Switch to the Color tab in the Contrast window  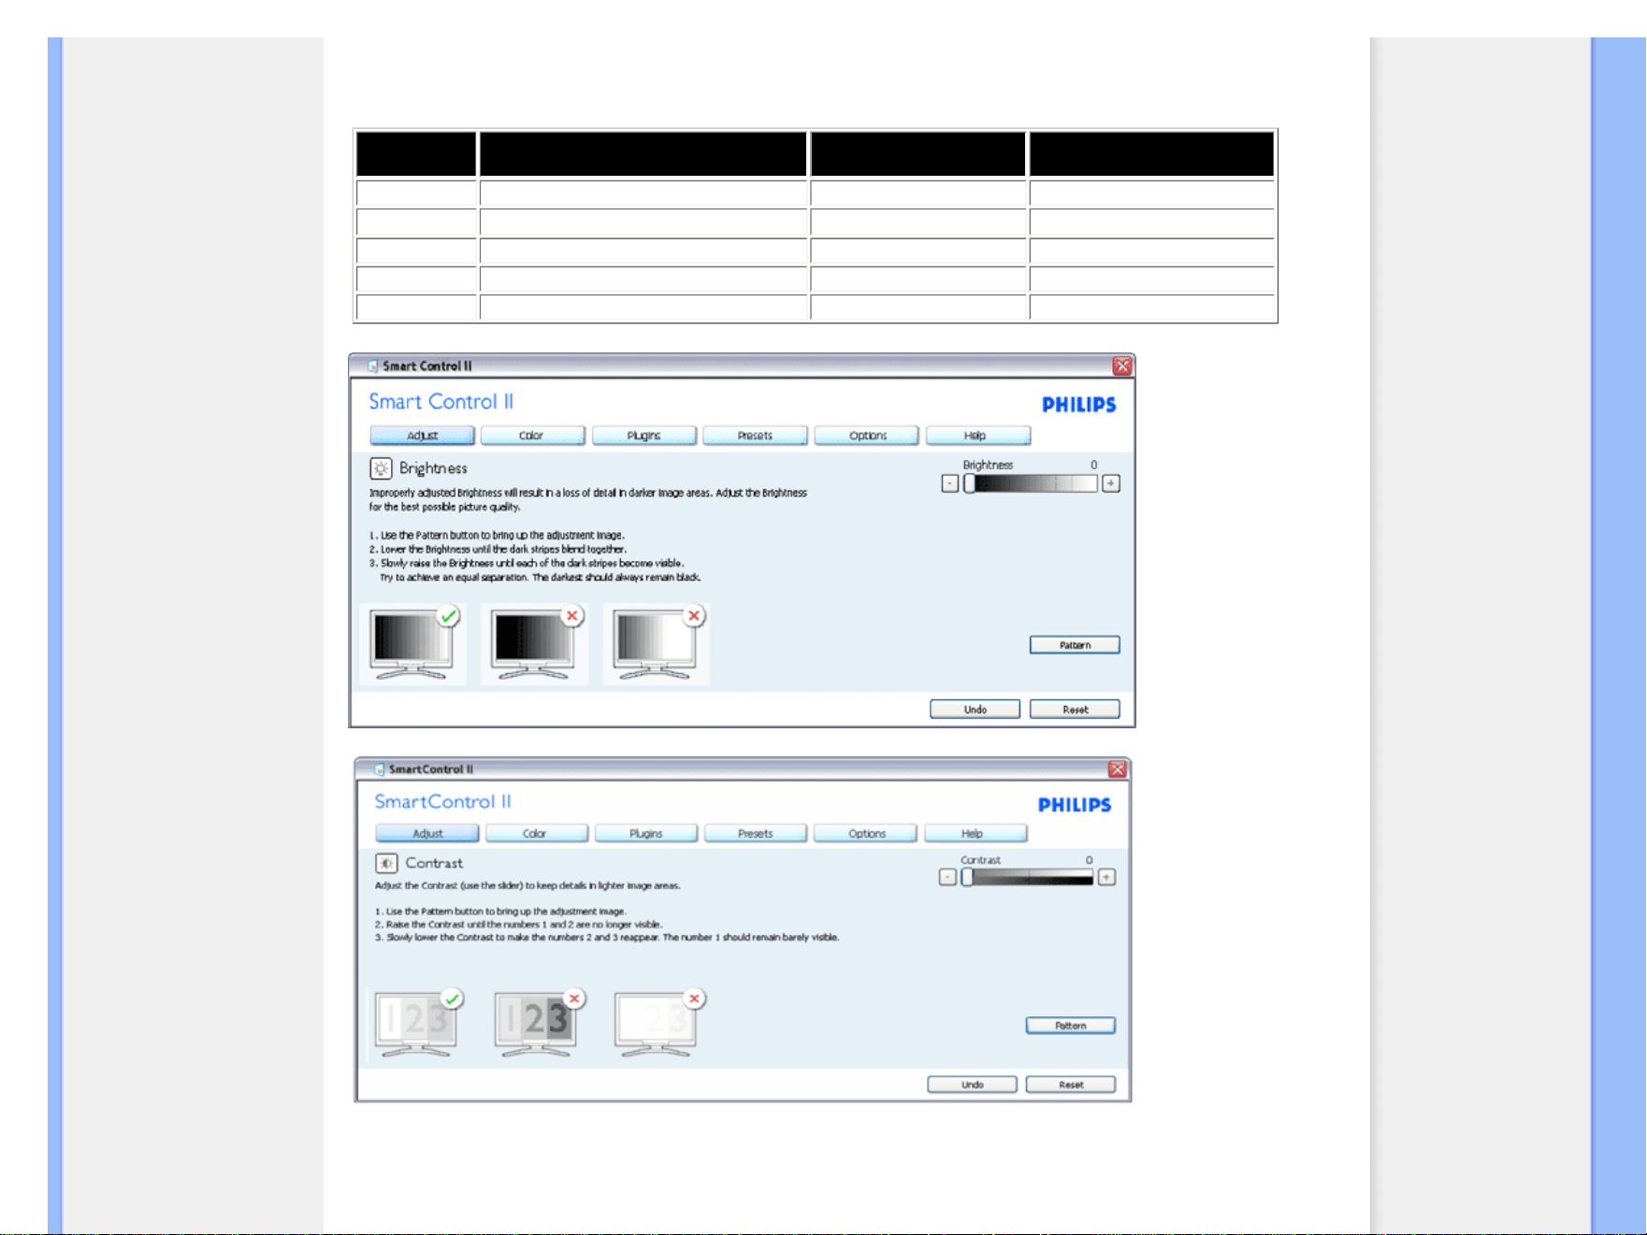[x=537, y=833]
